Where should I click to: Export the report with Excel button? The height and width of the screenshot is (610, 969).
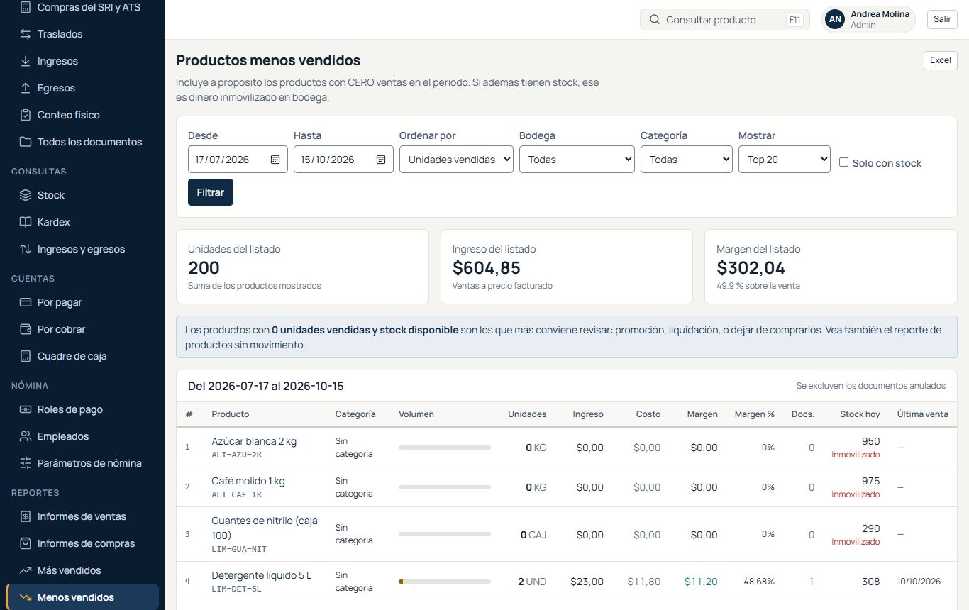(941, 60)
